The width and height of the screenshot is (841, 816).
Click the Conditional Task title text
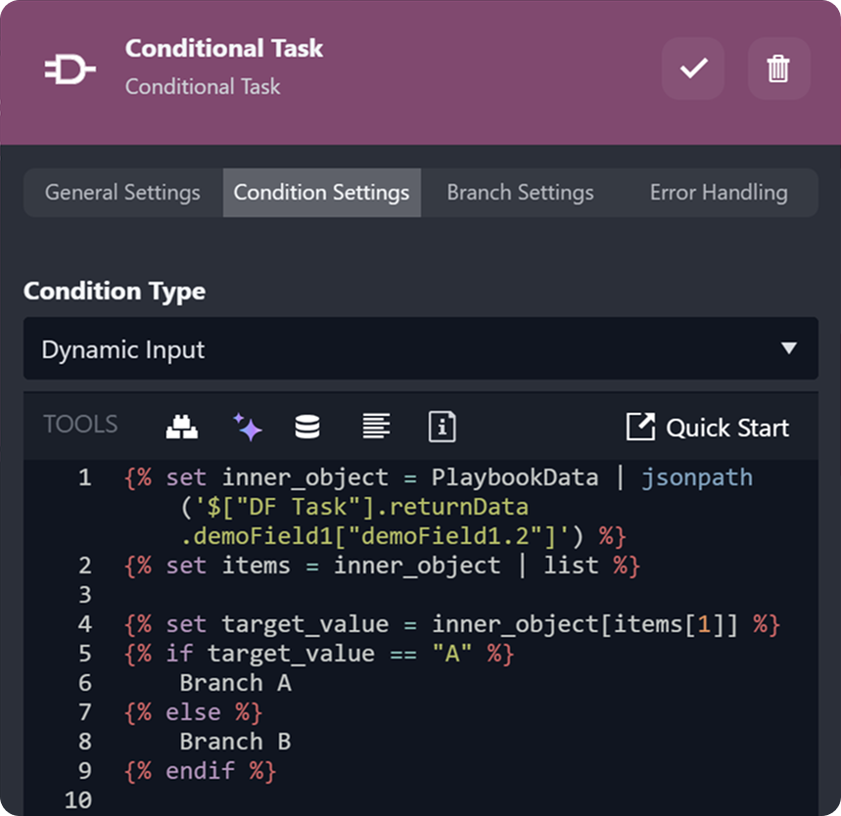coord(224,49)
